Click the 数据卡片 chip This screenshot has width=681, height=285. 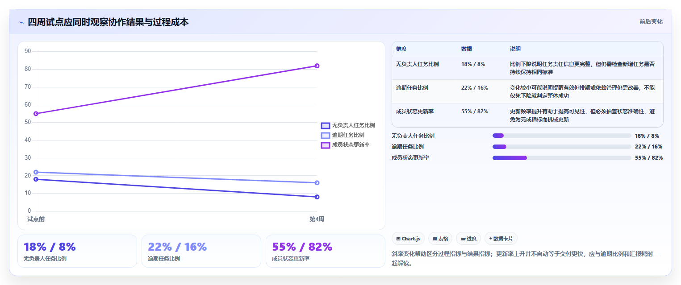pos(501,239)
